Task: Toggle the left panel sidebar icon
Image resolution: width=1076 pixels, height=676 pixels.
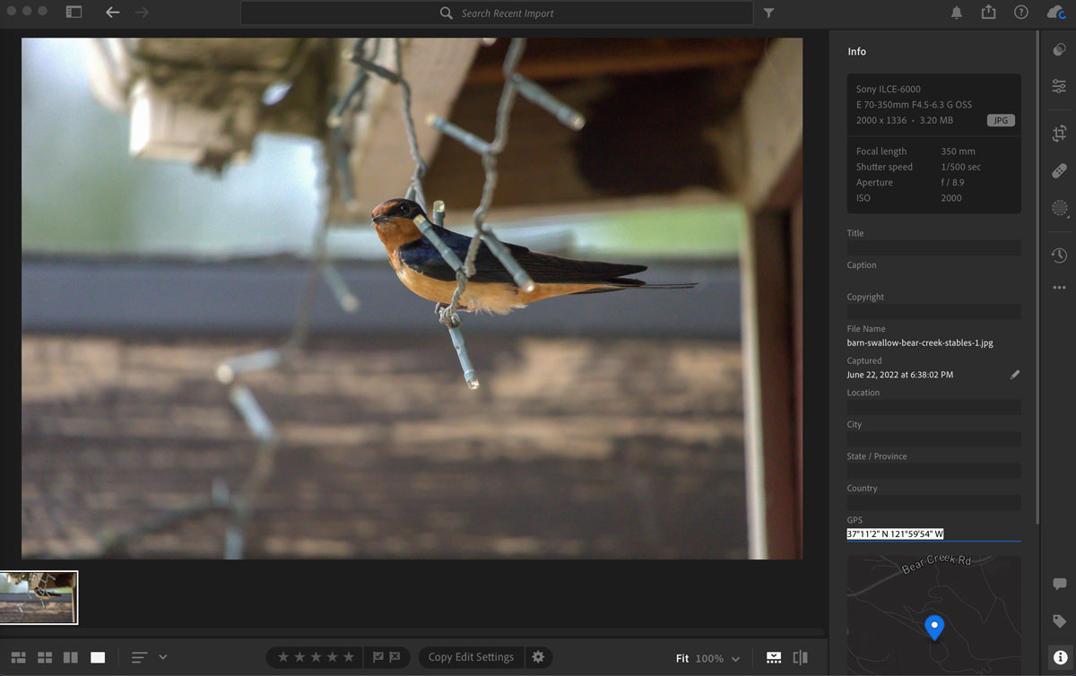Action: [74, 13]
